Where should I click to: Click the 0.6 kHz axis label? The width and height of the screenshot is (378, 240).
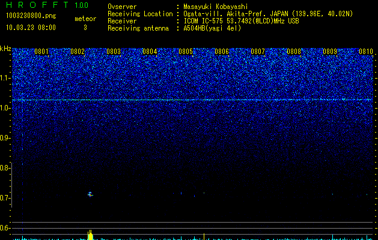pyautogui.click(x=5, y=228)
